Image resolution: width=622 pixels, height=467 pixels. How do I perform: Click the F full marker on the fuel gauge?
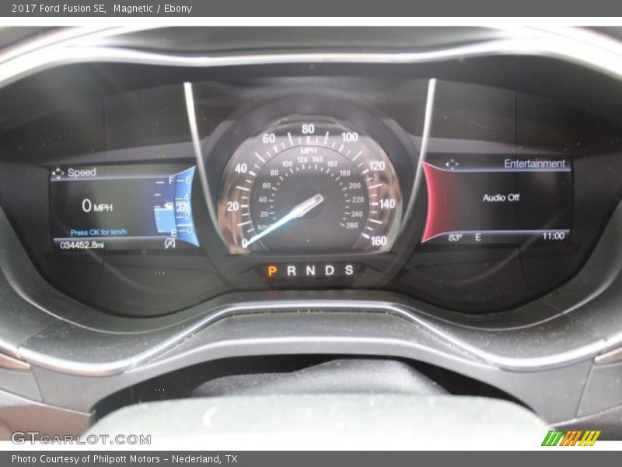pos(171,181)
